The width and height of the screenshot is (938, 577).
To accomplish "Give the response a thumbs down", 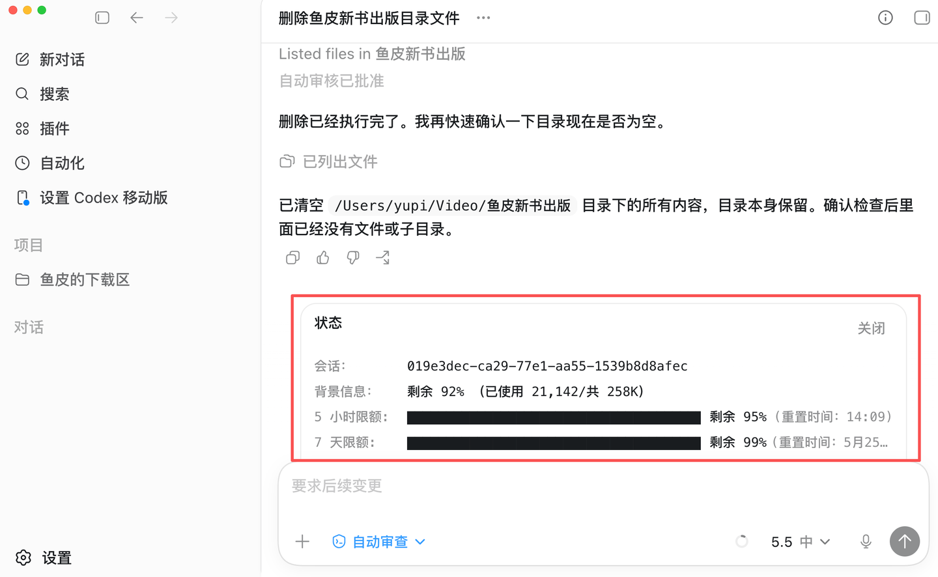I will (x=353, y=258).
